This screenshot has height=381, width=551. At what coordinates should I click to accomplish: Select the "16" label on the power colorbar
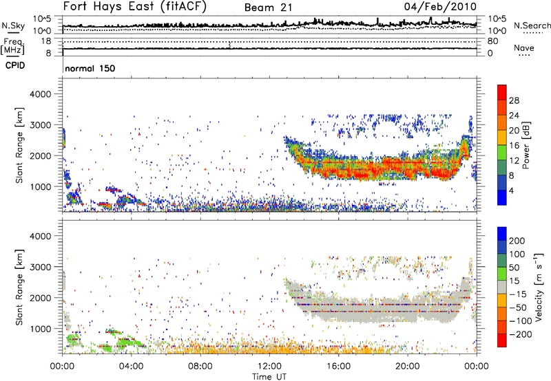514,146
